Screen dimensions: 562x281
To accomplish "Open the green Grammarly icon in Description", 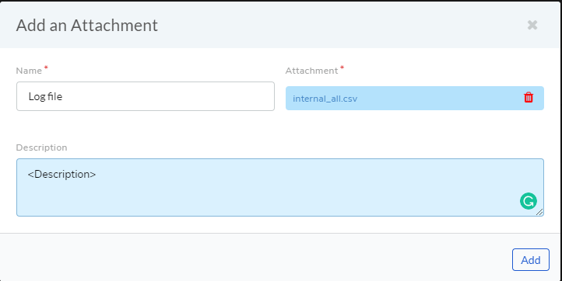I will pyautogui.click(x=529, y=201).
